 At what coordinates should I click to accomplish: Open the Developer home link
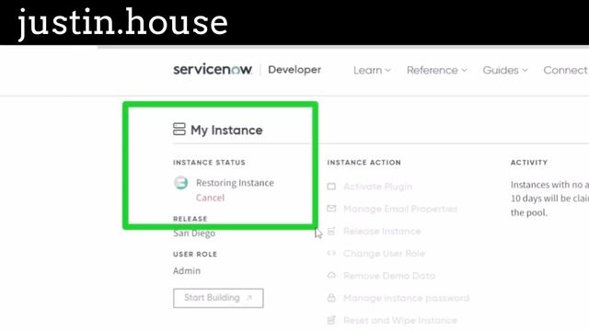[x=294, y=70]
